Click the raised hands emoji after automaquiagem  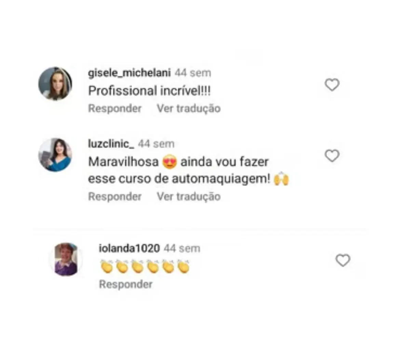click(281, 178)
